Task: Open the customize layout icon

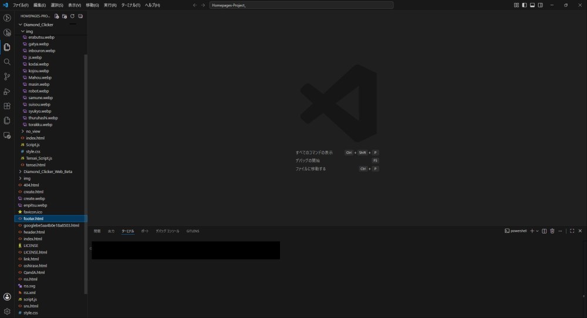Action: click(516, 5)
